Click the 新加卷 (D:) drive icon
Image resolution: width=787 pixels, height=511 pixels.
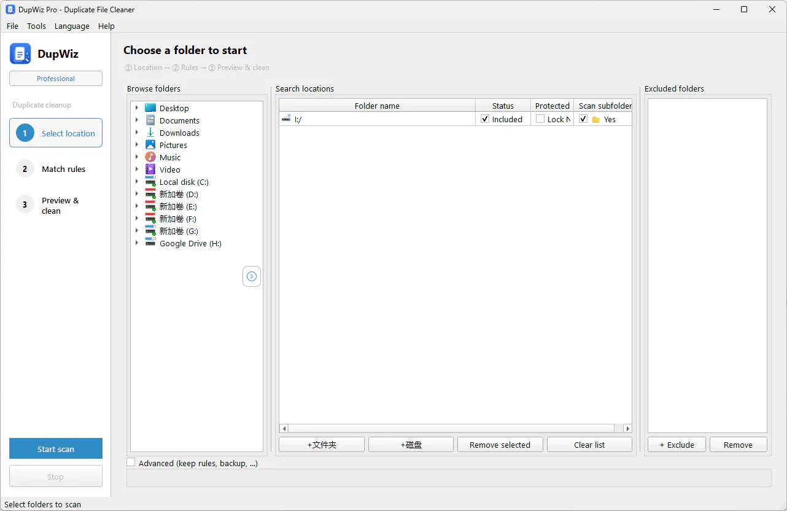tap(150, 194)
